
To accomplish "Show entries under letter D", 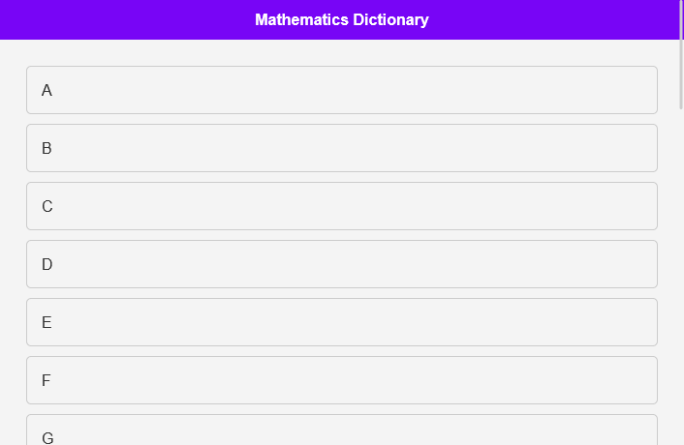I will click(x=341, y=264).
